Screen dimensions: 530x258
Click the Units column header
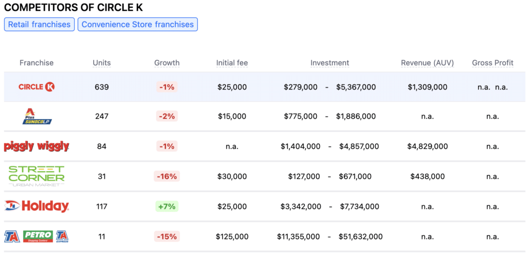pos(102,63)
